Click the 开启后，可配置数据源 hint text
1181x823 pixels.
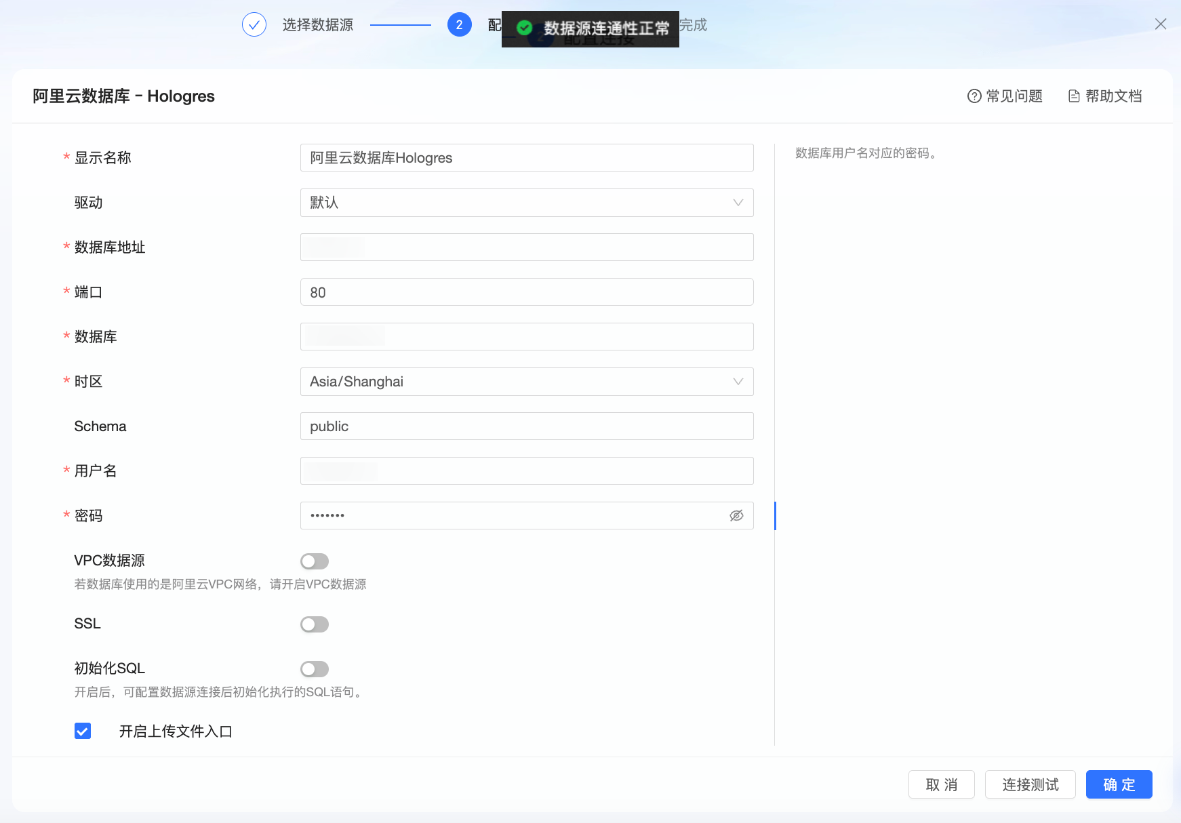pos(220,692)
